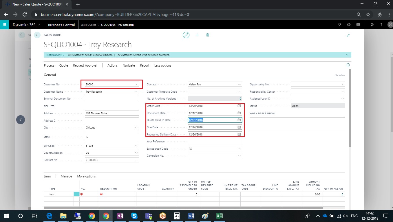Image resolution: width=393 pixels, height=222 pixels.
Task: Open the Dynamics 365 app launcher grid
Action: pos(4,25)
